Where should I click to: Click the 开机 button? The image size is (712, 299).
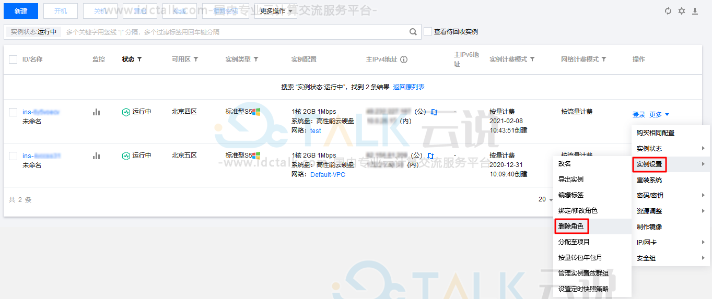(x=61, y=11)
